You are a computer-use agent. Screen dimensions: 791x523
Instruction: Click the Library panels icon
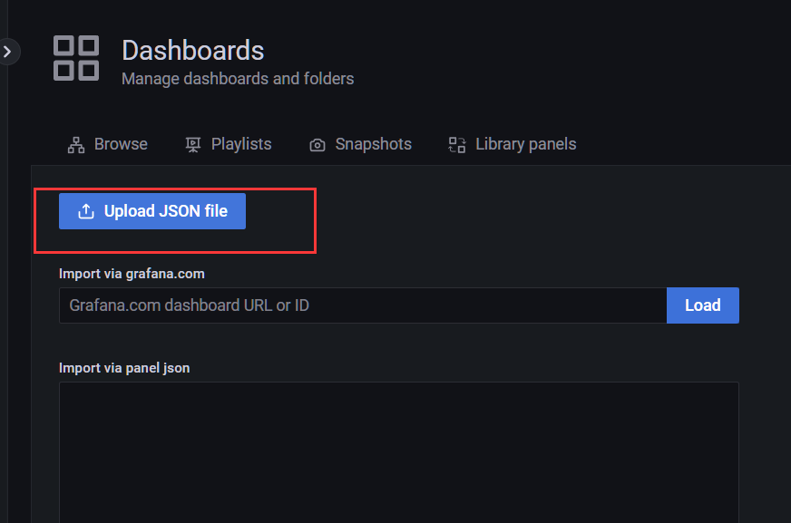click(x=457, y=145)
